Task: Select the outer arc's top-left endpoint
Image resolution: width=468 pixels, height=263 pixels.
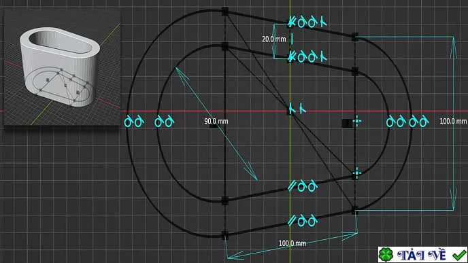Action: [225, 12]
